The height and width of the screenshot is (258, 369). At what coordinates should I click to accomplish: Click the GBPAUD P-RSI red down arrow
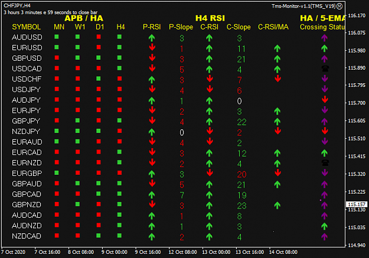pos(152,184)
